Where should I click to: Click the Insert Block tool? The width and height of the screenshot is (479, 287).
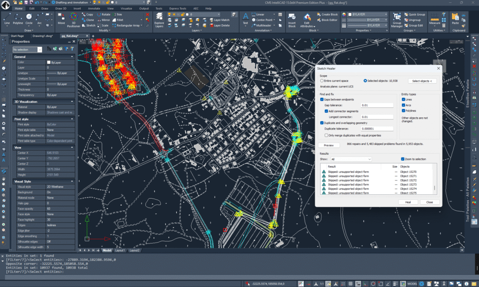(x=292, y=20)
